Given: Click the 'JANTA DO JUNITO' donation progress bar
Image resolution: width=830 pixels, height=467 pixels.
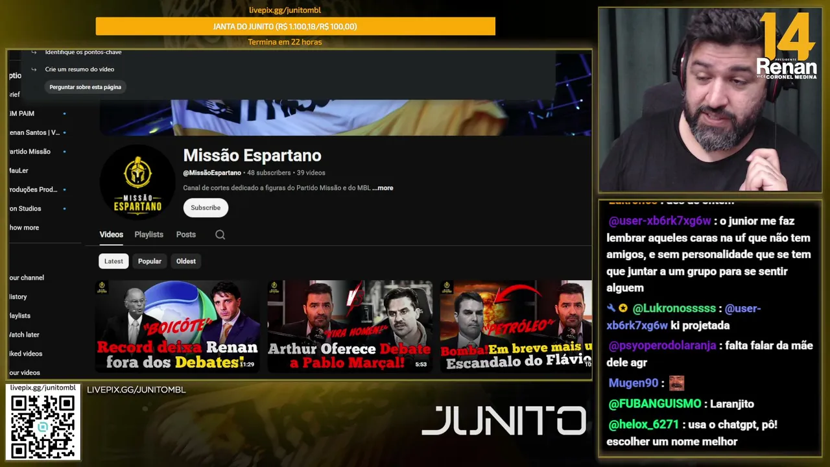Looking at the screenshot, I should (x=296, y=27).
